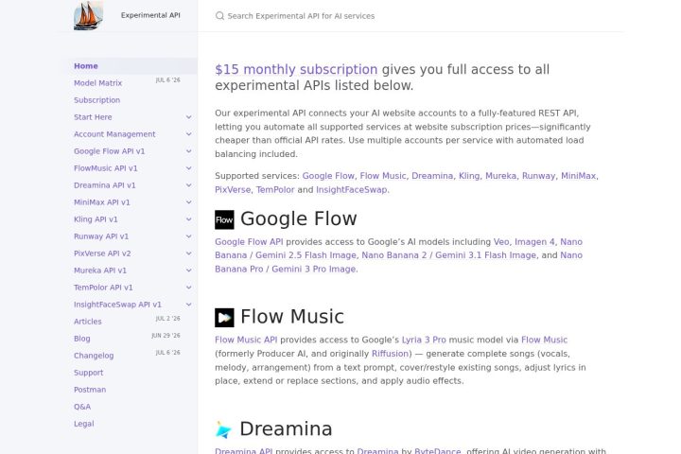This screenshot has height=454, width=681.
Task: Expand the Google Flow API v1 chevron
Action: [x=188, y=151]
